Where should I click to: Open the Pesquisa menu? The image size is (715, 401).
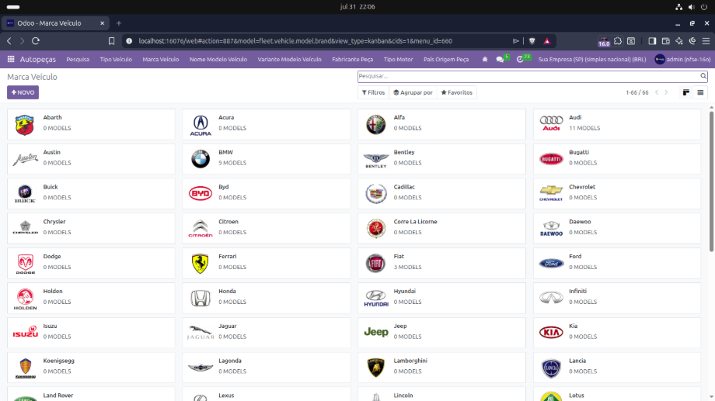[78, 59]
